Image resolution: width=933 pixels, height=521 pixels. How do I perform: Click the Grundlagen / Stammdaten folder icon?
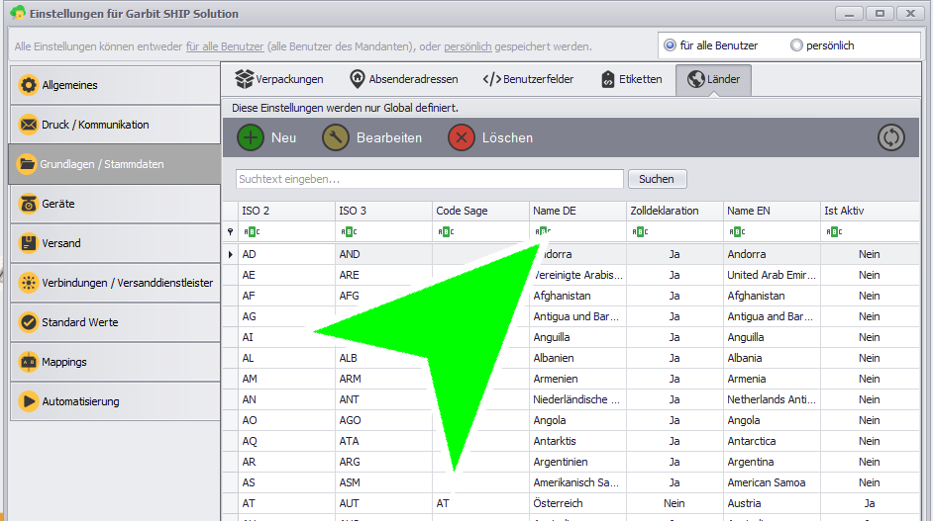pos(27,164)
